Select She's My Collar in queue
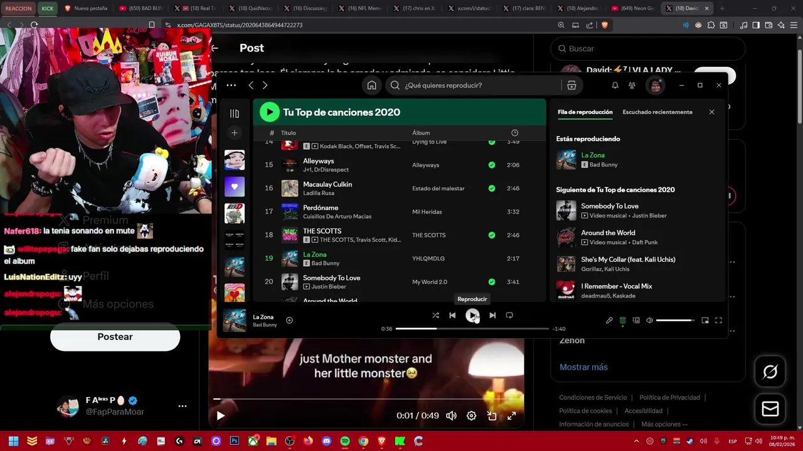Screen dimensions: 803x451 (x=637, y=264)
